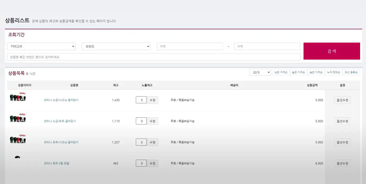Click 수정 for 코타니 후추 3종 모음 stock
The width and height of the screenshot is (366, 184).
152,163
